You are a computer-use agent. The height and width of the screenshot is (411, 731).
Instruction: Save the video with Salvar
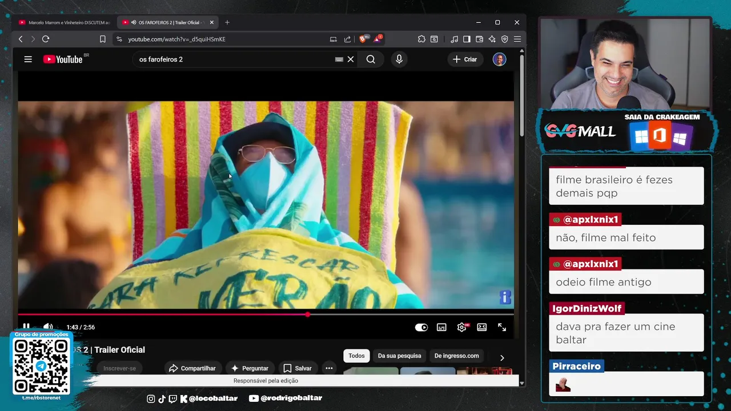coord(297,368)
